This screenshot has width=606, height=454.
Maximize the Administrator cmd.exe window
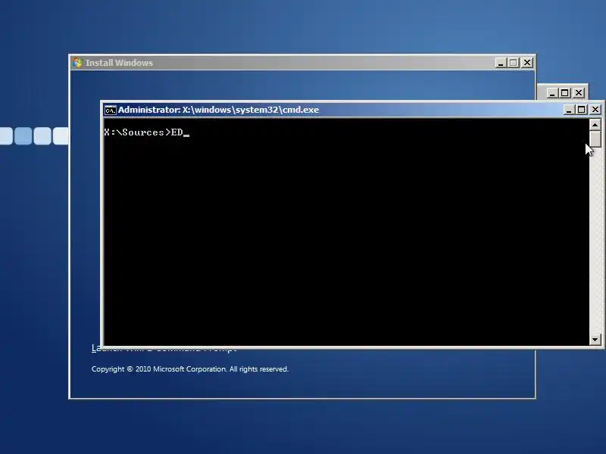point(581,110)
